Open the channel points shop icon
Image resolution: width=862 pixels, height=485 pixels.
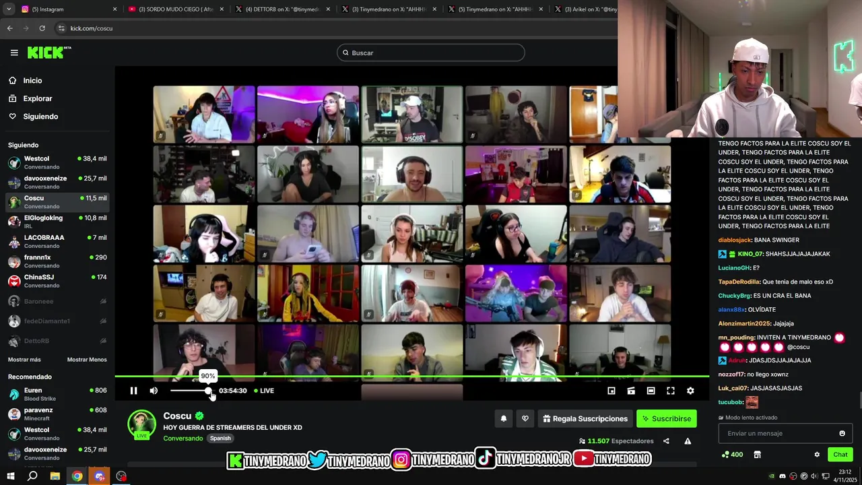757,455
